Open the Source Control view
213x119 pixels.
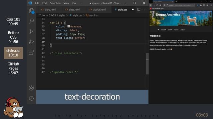click(x=31, y=31)
